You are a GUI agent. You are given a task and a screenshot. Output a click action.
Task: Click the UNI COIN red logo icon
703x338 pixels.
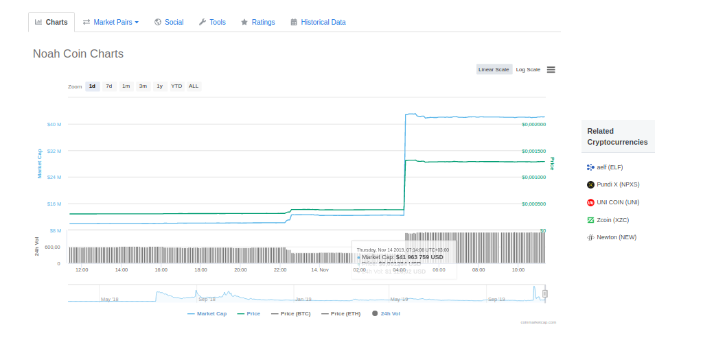(590, 202)
